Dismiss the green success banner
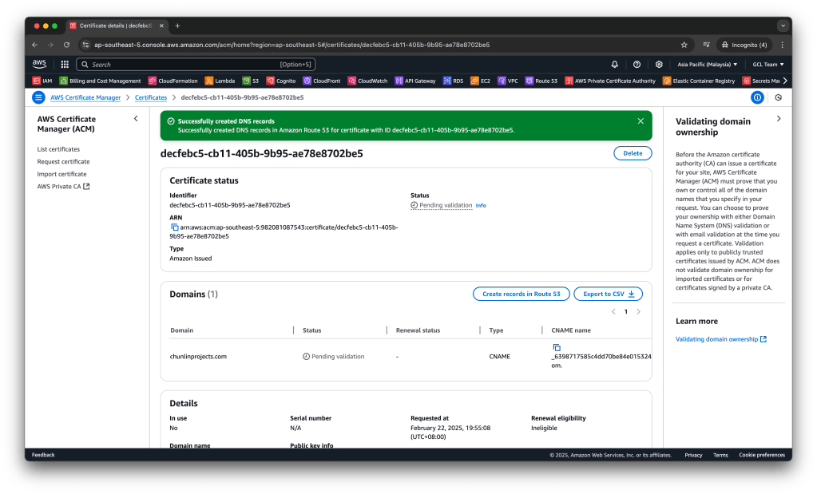 [x=640, y=121]
